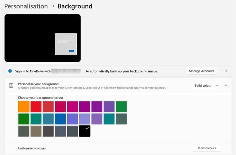Select the black swatch with checkmark

coord(85,131)
